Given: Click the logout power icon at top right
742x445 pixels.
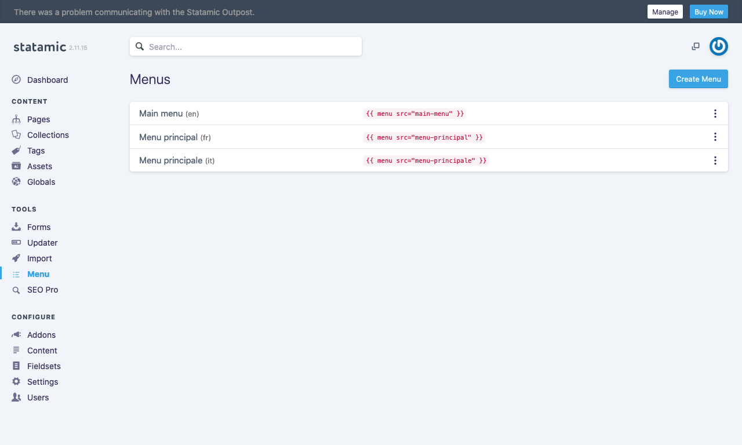Looking at the screenshot, I should pos(718,46).
